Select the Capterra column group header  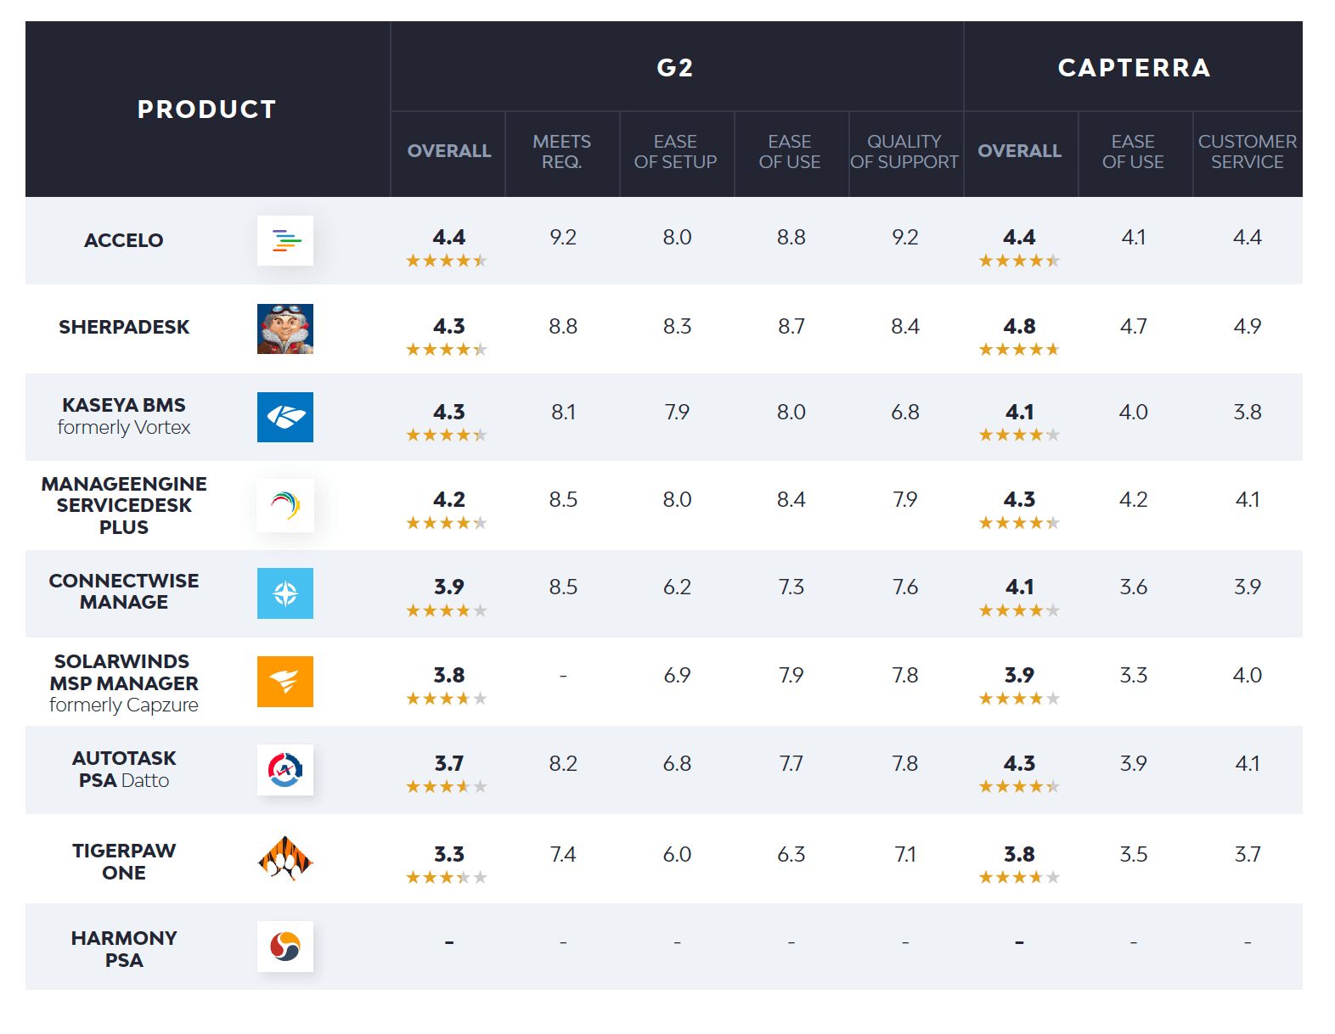point(1134,68)
